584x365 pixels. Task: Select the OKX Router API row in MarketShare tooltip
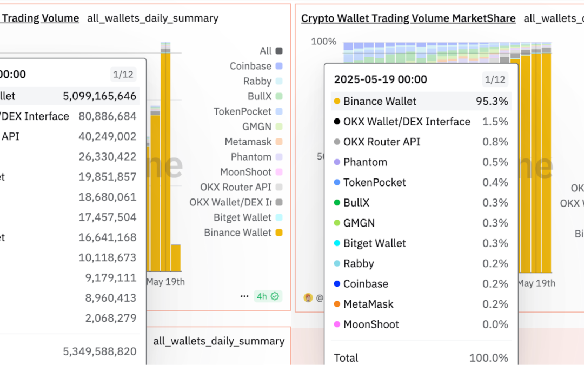click(x=421, y=142)
